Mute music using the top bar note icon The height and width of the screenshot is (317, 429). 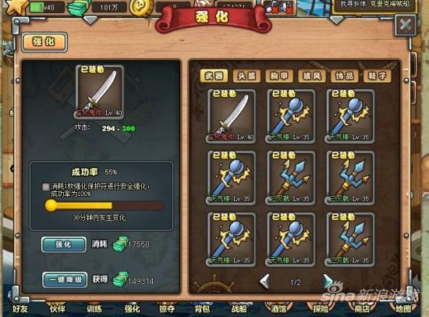pos(271,7)
